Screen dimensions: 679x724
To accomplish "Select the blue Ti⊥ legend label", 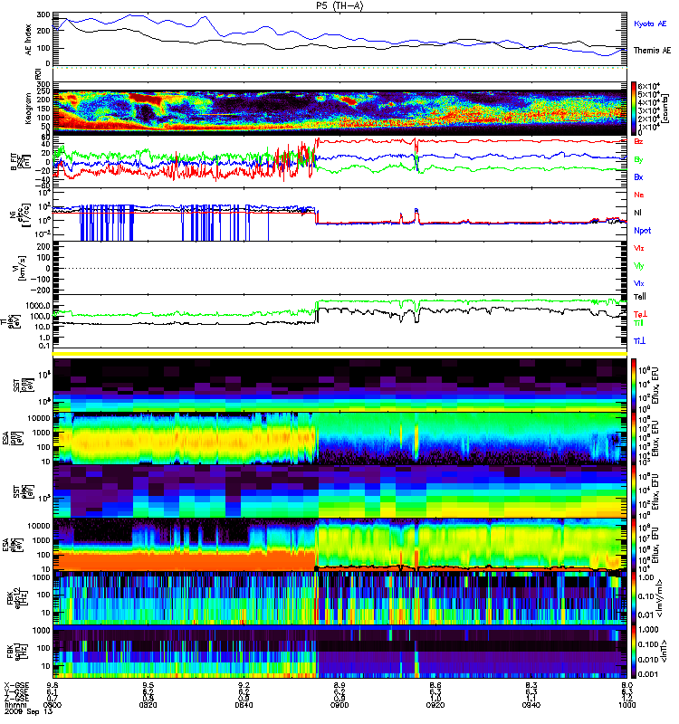I will point(639,341).
